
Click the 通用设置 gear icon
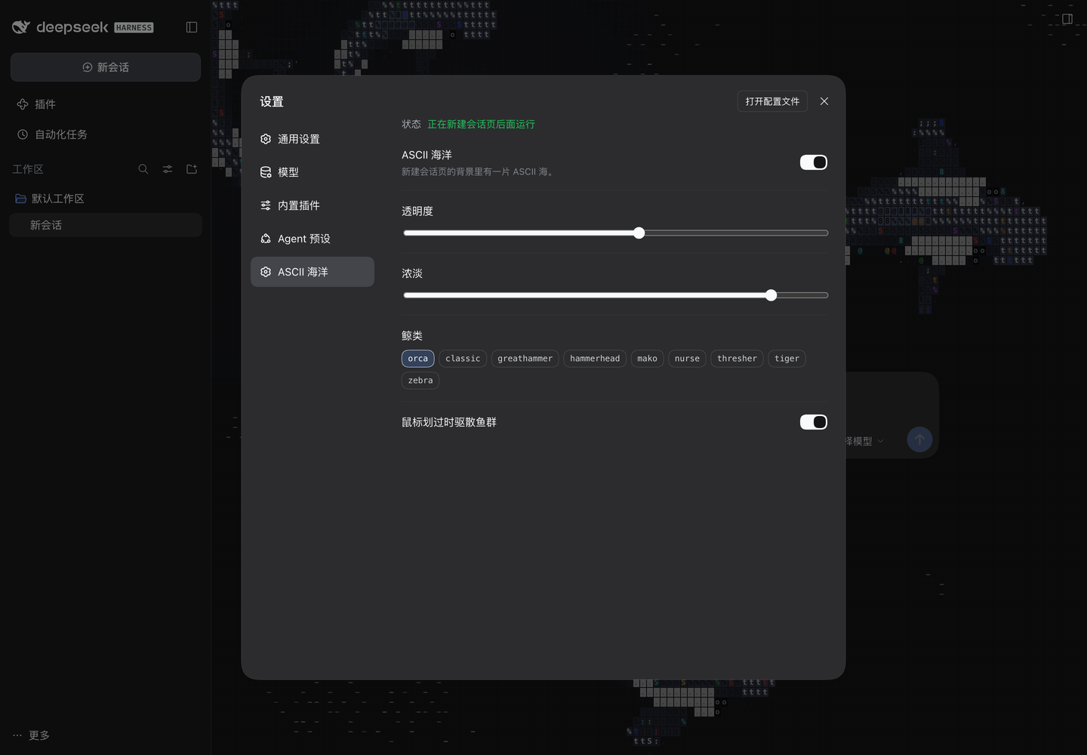click(266, 139)
